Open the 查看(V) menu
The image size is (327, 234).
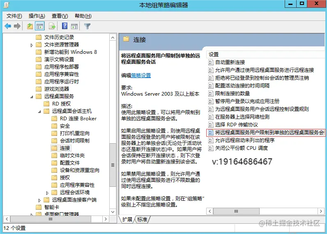point(60,16)
